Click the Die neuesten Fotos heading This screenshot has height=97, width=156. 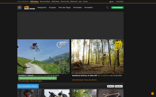click(28, 86)
